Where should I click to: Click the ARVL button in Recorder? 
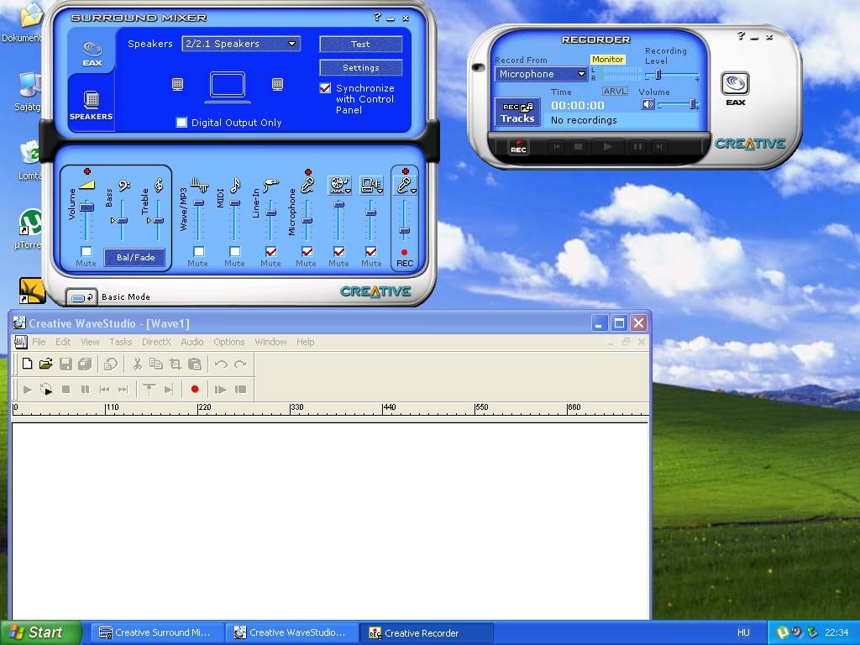(x=615, y=91)
